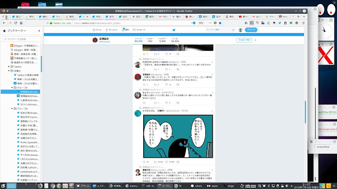Open the start menu icon on taskbar
The image size is (337, 189).
click(x=3, y=186)
